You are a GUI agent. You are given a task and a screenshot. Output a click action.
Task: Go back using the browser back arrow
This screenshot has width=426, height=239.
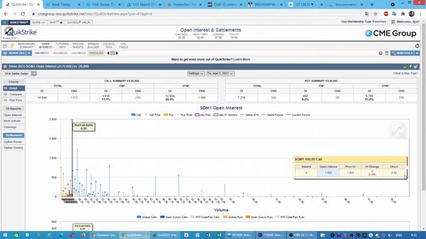point(6,14)
